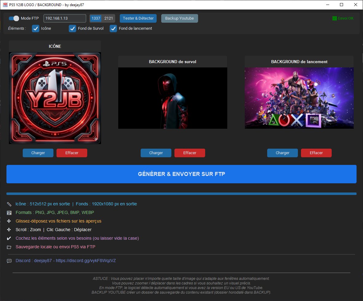
Task: Click the chat bubble icon beside Discord
Action: click(x=9, y=261)
